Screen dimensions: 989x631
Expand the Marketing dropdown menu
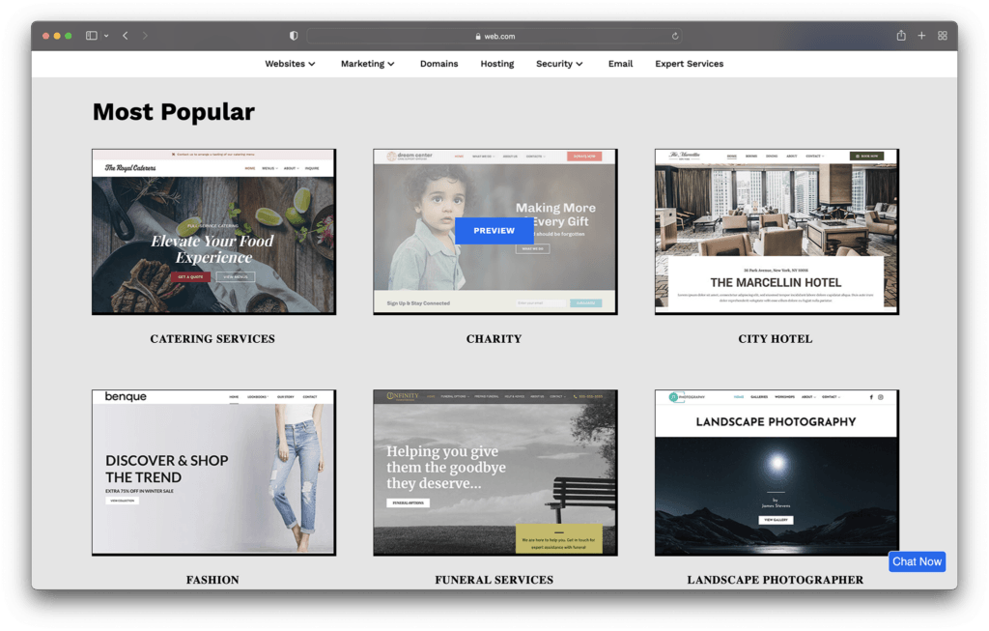pos(367,64)
